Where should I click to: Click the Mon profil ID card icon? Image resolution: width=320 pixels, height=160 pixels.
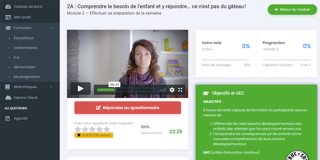pos(8,17)
